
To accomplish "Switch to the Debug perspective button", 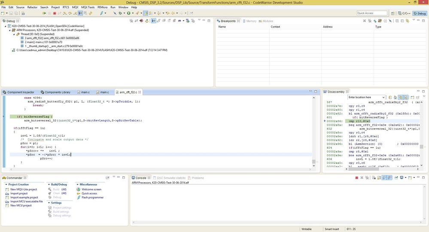I will pos(420,13).
